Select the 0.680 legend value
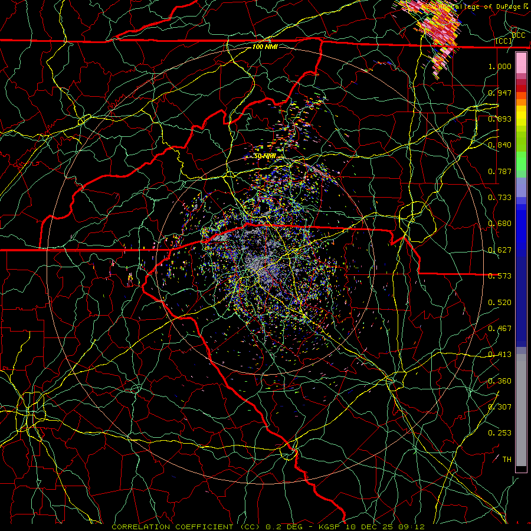 tap(500, 224)
